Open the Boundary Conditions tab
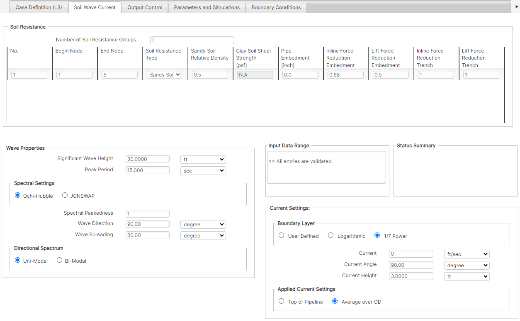This screenshot has height=321, width=520. point(276,7)
